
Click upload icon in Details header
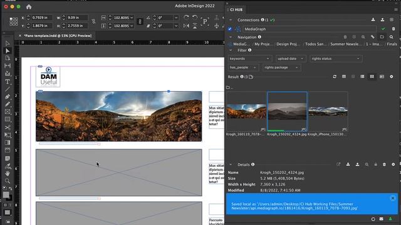(x=357, y=164)
